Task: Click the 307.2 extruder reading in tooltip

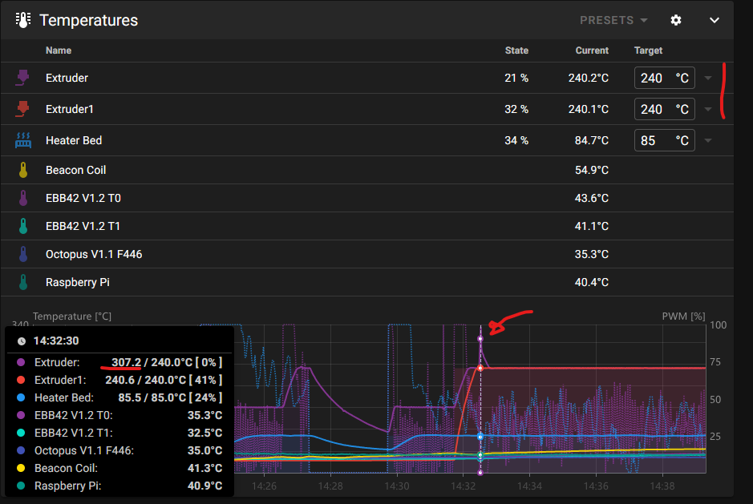Action: tap(126, 362)
